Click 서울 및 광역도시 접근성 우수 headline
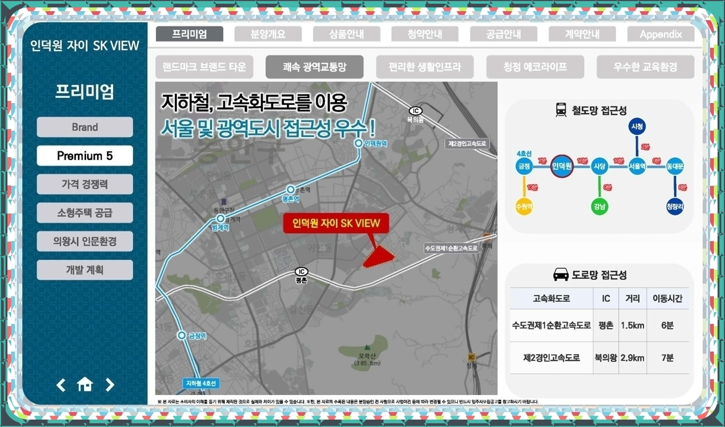 click(268, 129)
